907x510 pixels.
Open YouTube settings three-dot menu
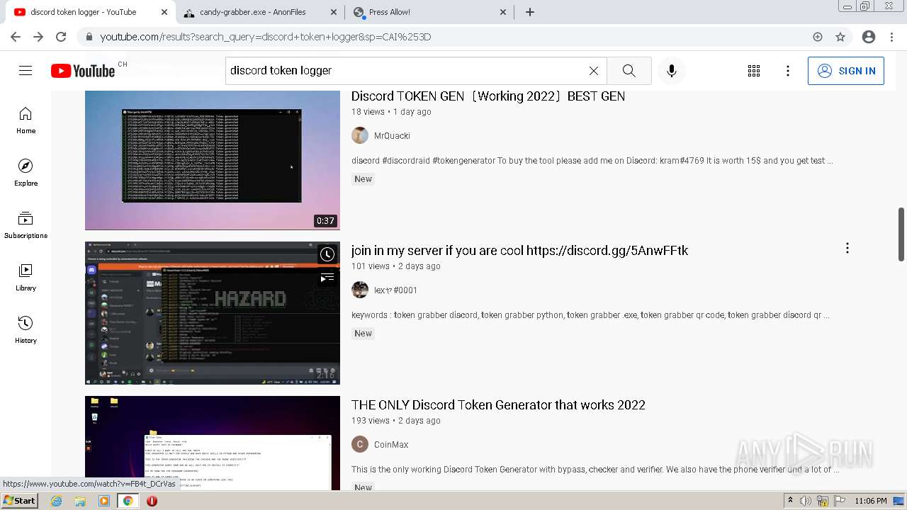pos(788,71)
